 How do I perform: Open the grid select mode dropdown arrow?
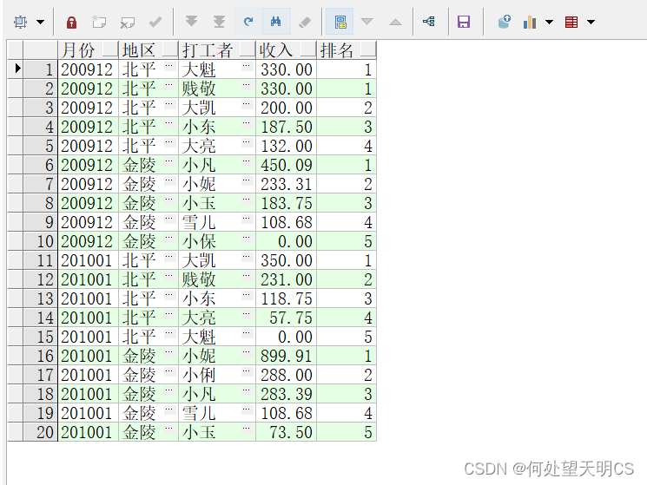pyautogui.click(x=41, y=22)
